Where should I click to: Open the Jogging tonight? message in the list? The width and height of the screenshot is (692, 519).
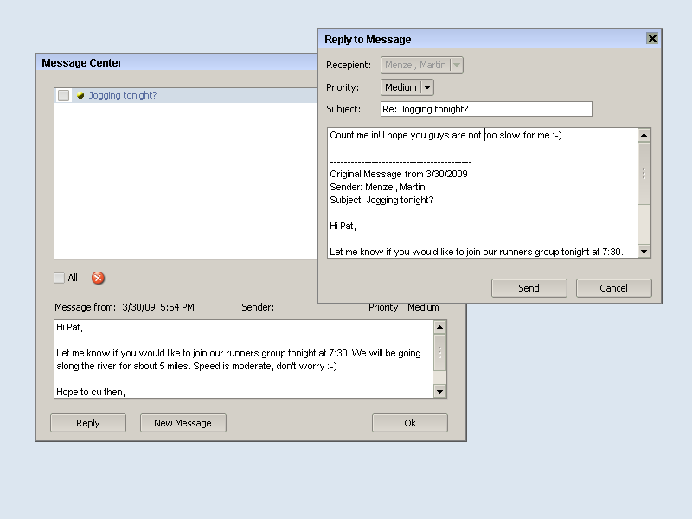point(123,96)
